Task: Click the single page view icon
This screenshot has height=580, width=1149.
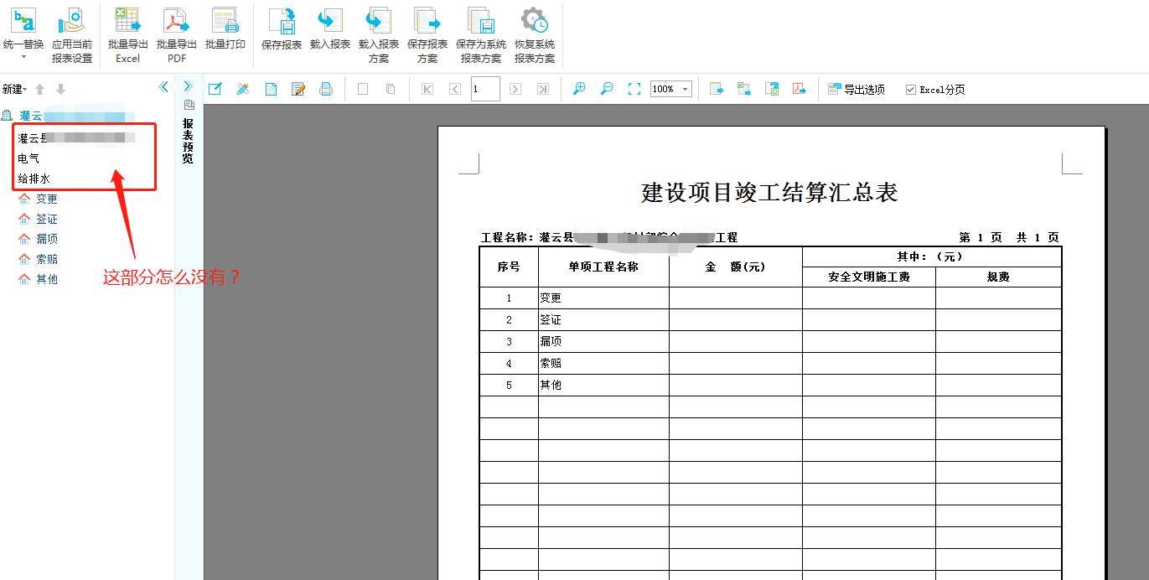Action: tap(363, 89)
